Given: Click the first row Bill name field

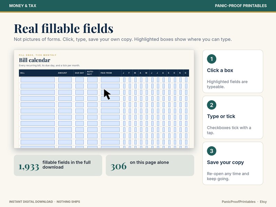Looking at the screenshot, I should click(38, 80).
